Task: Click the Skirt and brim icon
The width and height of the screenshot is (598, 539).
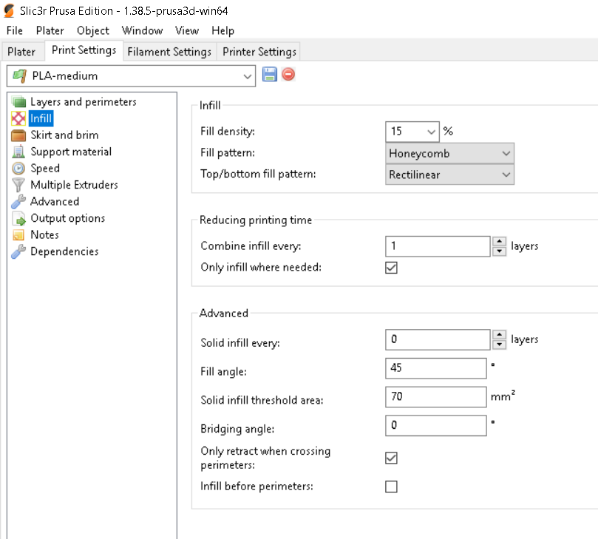Action: [18, 135]
